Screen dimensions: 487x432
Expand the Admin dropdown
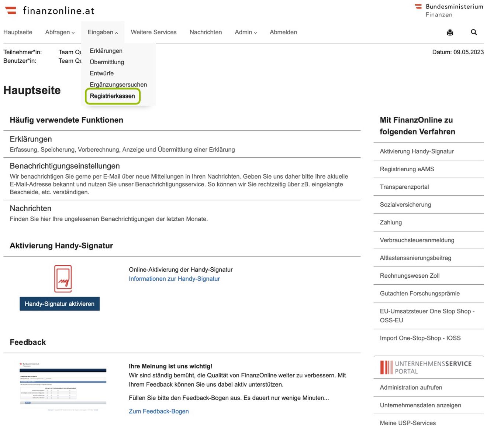[x=243, y=32]
